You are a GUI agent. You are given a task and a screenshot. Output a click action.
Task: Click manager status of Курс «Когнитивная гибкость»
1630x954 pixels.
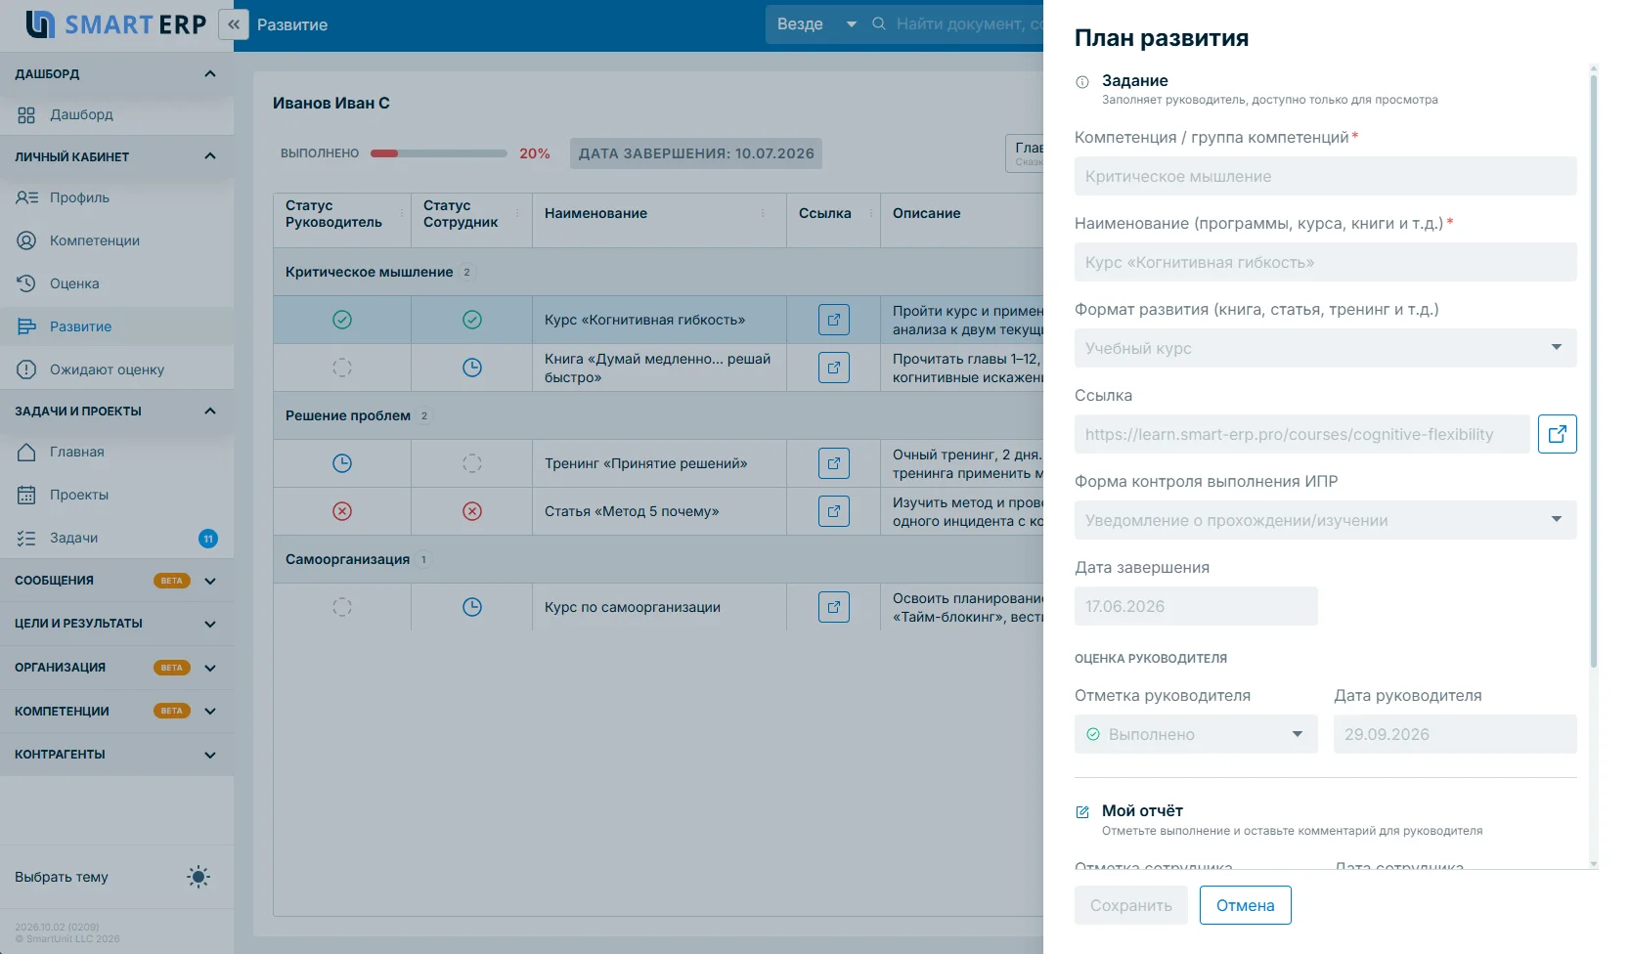342,320
